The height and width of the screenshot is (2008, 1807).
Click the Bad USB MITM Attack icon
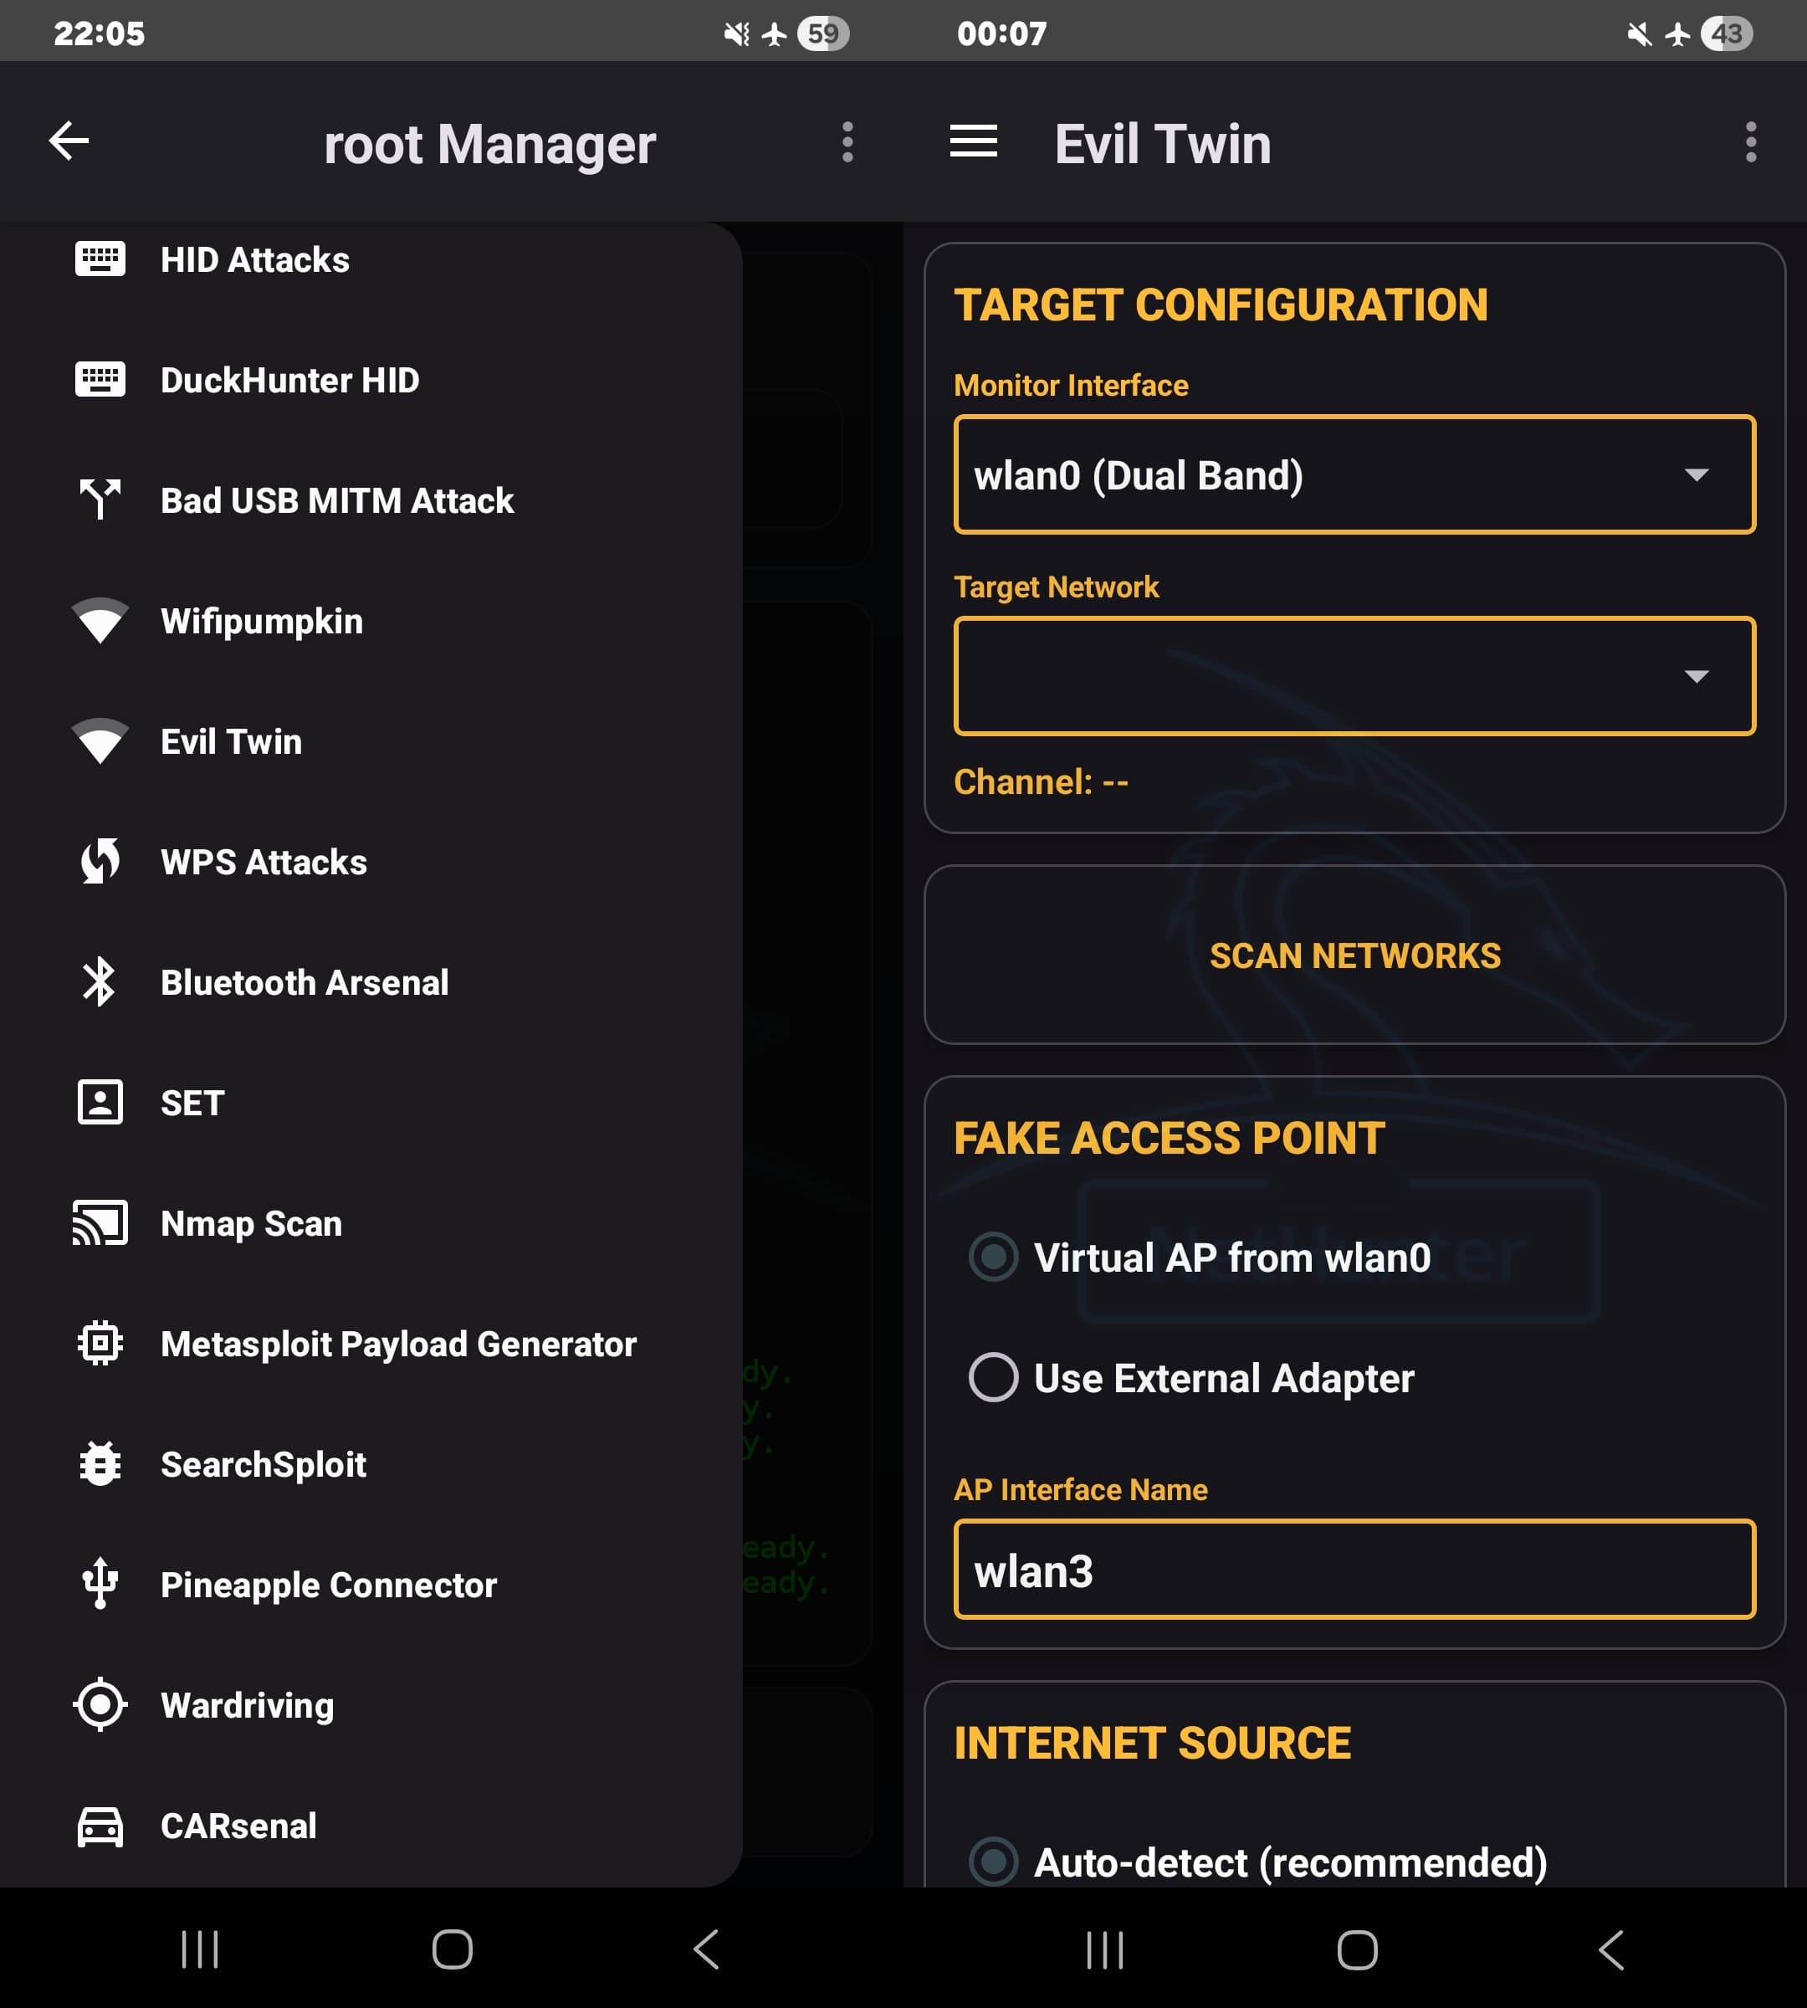100,499
